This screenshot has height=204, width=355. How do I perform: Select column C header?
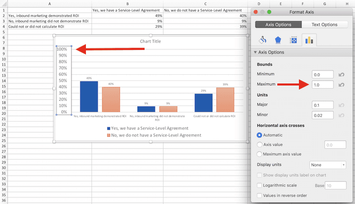(x=205, y=4)
